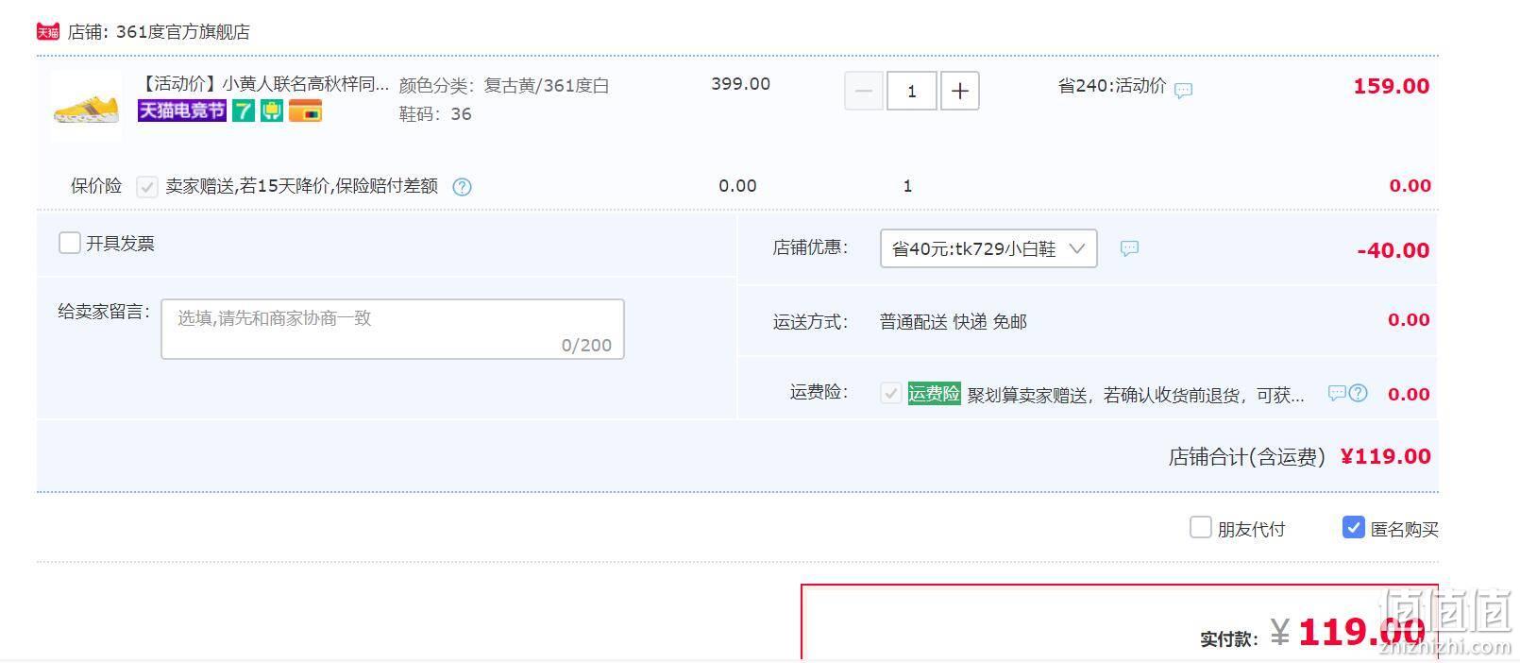The image size is (1520, 663).
Task: Click the 聚划算卖家赠送 freight insurance description
Action: [x=1136, y=395]
